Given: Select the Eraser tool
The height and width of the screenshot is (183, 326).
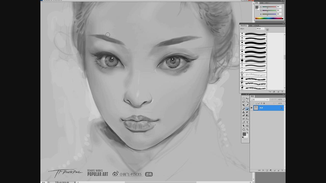Looking at the screenshot, I should [x=244, y=115].
